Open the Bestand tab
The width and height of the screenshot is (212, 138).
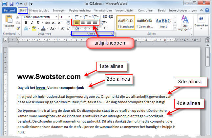[9, 10]
